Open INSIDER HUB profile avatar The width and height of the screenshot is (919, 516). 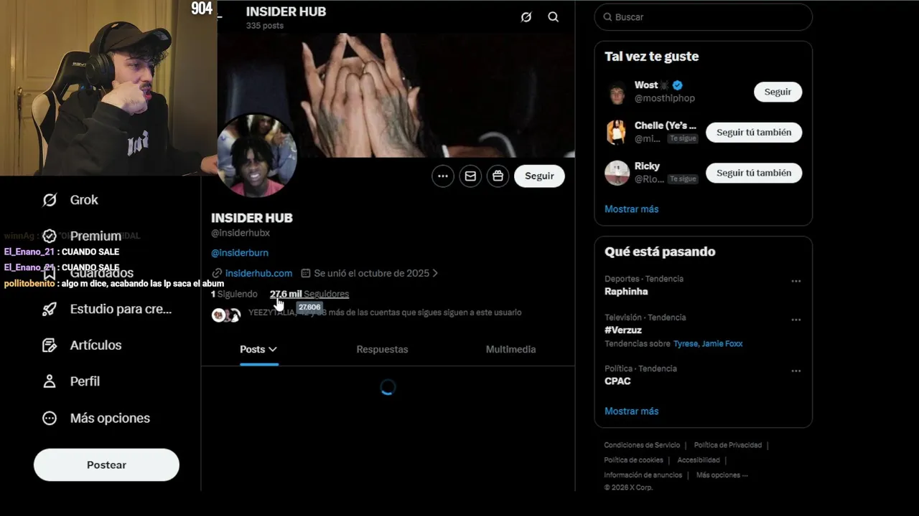[x=256, y=156]
